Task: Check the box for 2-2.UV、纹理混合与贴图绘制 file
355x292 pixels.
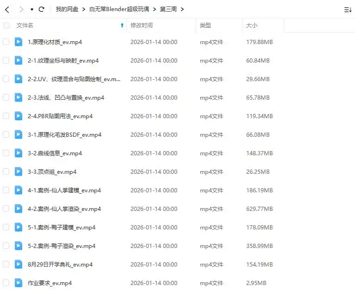Action: pyautogui.click(x=6, y=79)
